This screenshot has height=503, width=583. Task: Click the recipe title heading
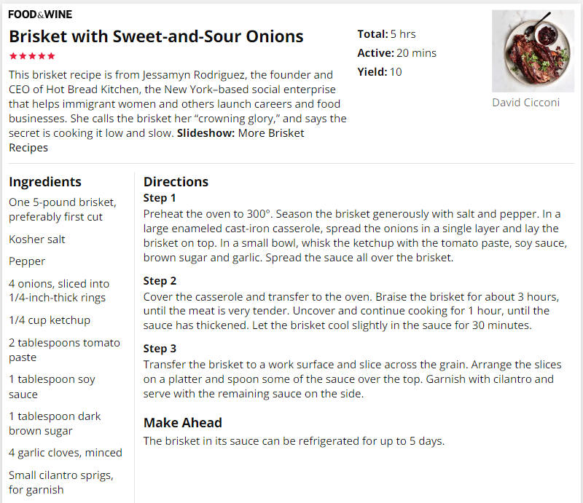pyautogui.click(x=156, y=36)
